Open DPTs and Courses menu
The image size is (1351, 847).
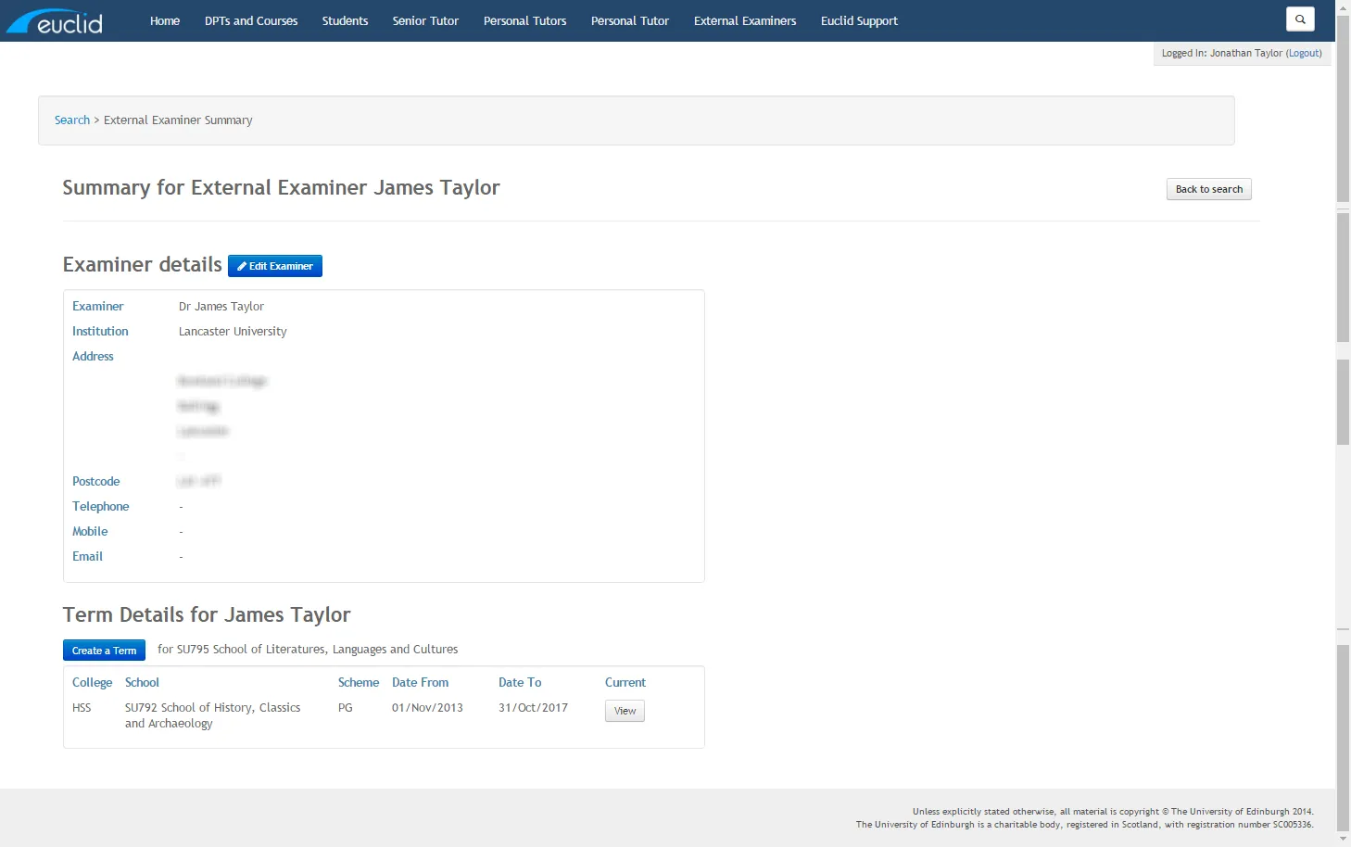pyautogui.click(x=251, y=20)
